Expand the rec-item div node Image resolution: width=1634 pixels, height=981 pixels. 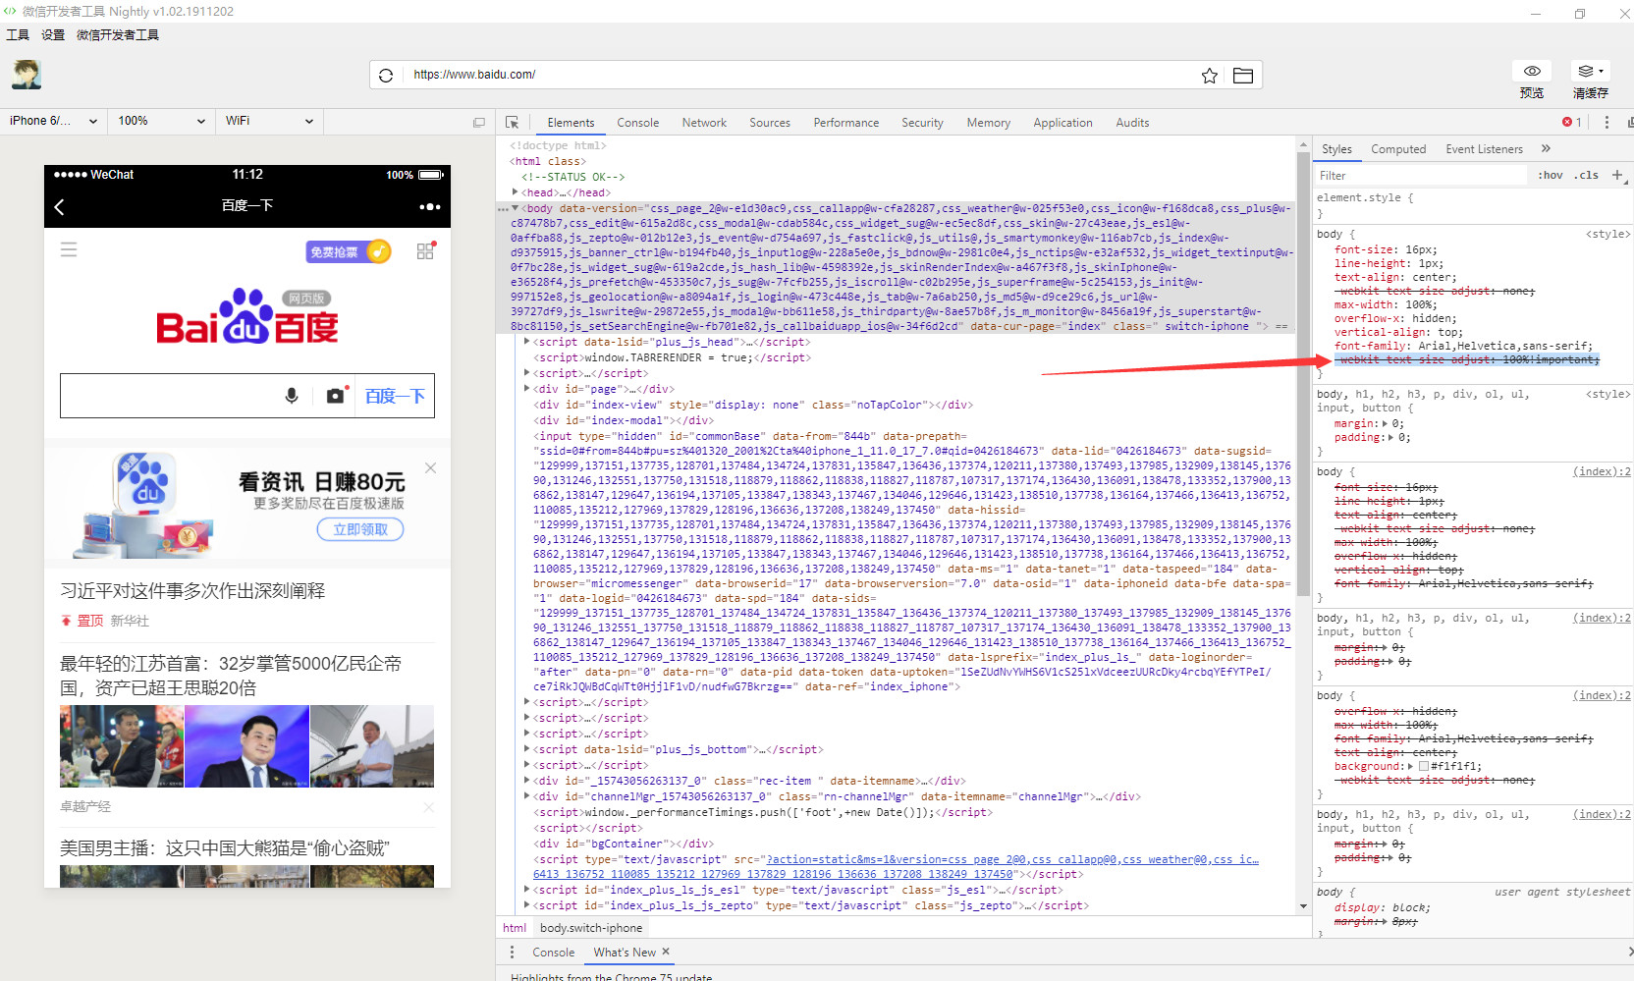coord(527,781)
